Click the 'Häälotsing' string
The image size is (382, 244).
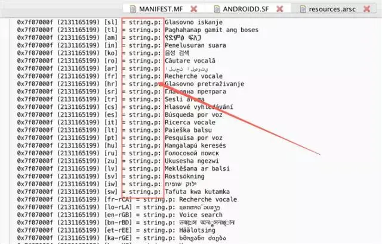198,230
